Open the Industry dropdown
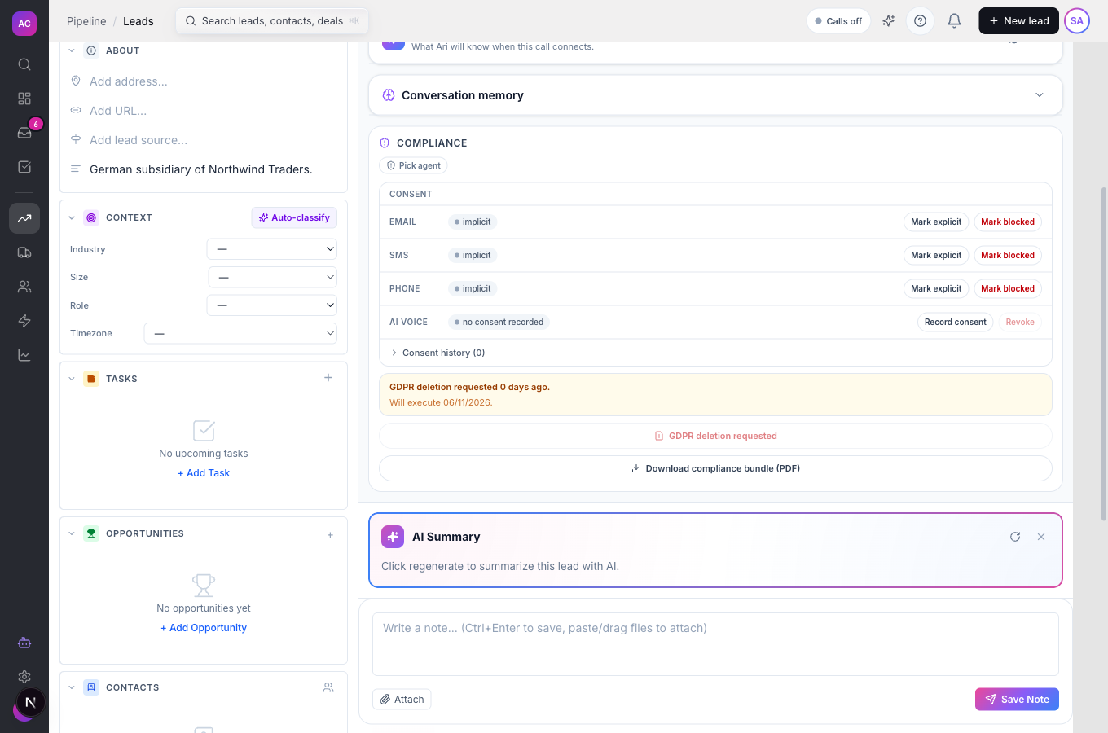The image size is (1108, 733). (x=272, y=249)
